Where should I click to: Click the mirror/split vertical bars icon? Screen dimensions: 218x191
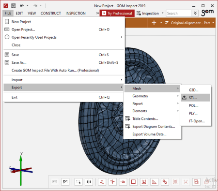tap(89, 182)
